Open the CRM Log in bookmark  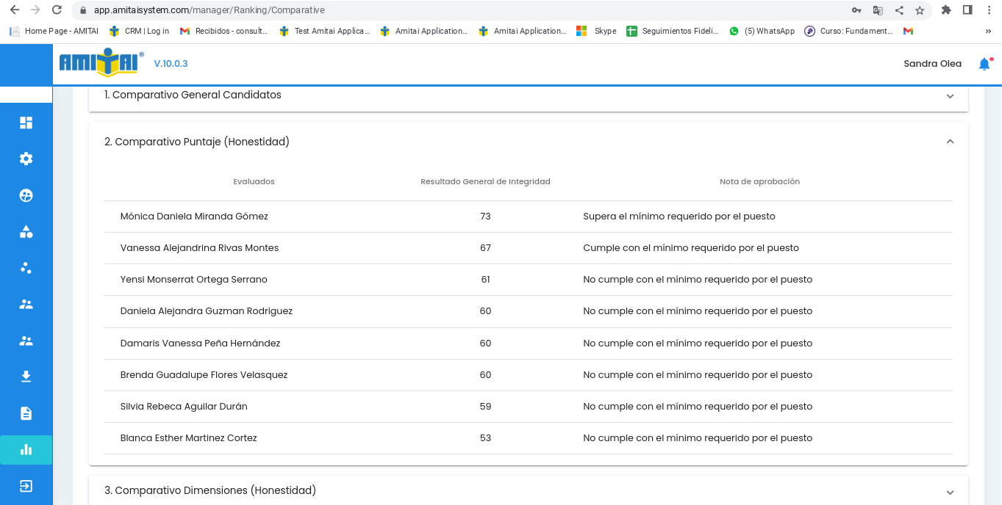(139, 31)
